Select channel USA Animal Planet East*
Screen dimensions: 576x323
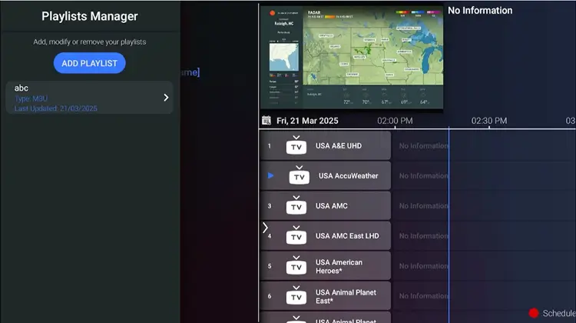point(326,296)
